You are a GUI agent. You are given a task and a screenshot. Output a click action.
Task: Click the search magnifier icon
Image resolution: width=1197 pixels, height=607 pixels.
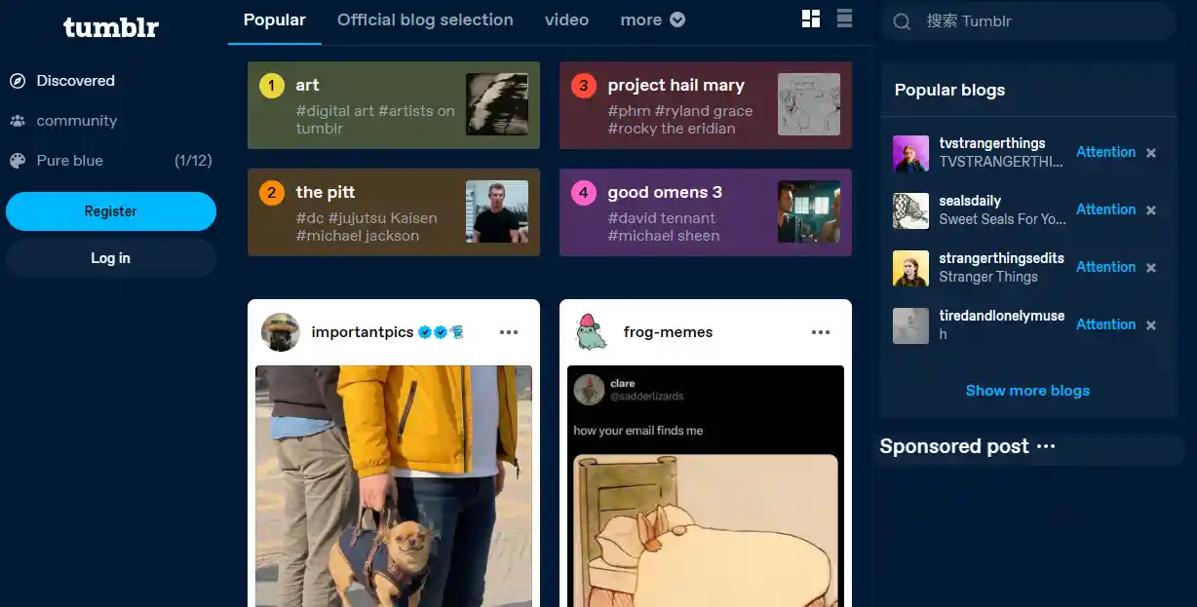click(x=903, y=21)
